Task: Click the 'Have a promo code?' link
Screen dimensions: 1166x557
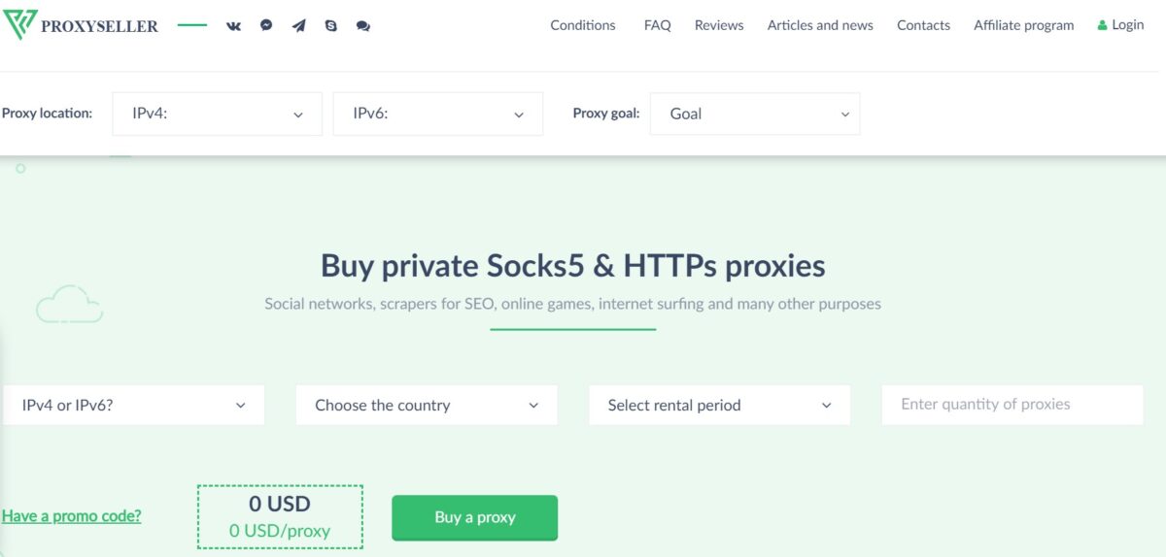Action: click(71, 516)
